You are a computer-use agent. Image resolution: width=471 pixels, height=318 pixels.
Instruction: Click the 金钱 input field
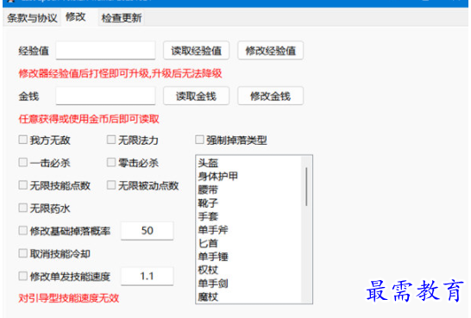coord(105,96)
